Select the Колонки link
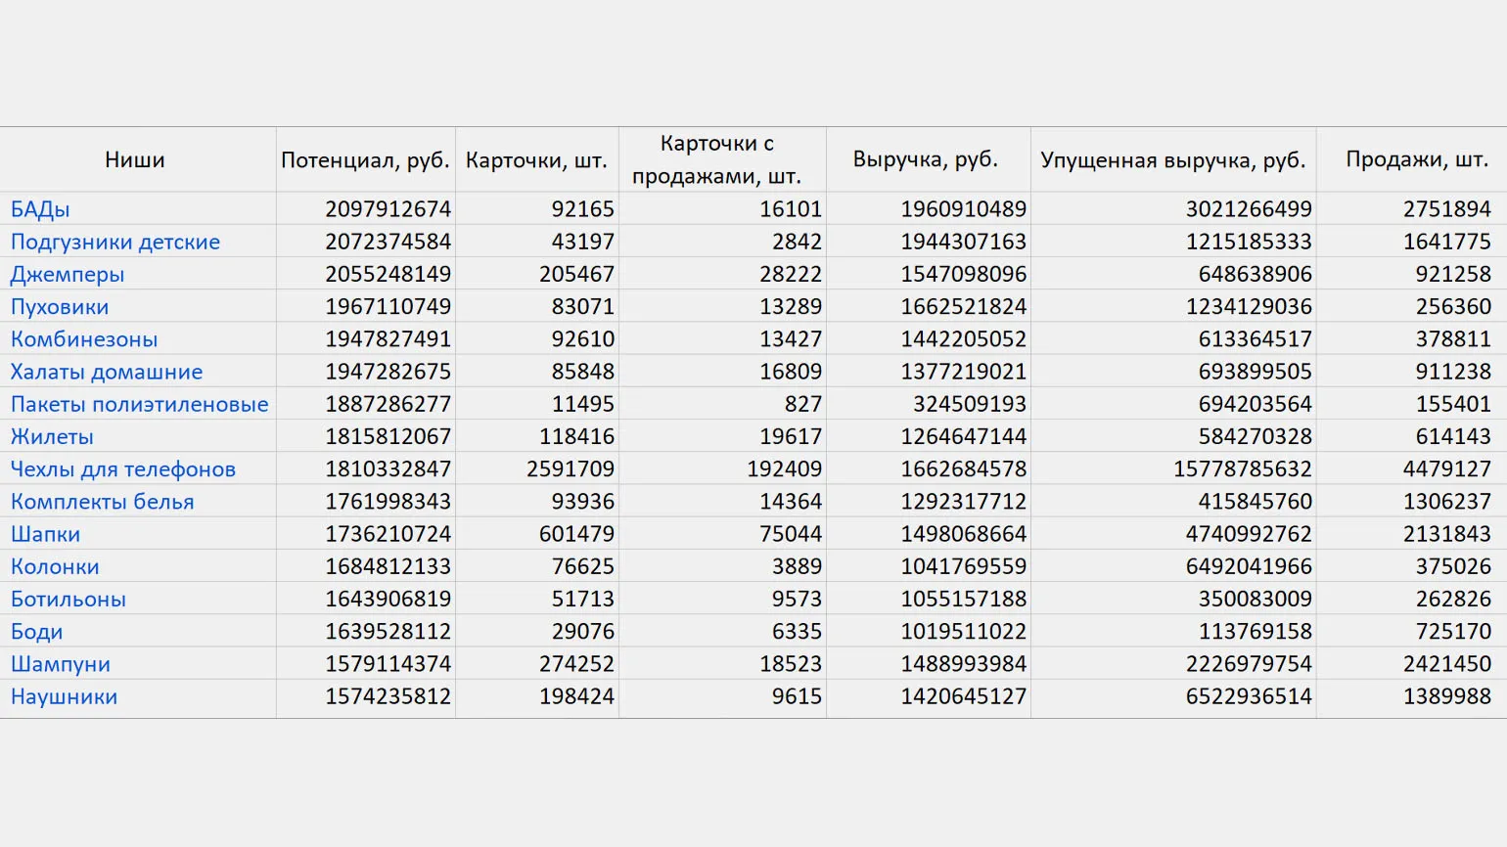1507x847 pixels. 55,566
